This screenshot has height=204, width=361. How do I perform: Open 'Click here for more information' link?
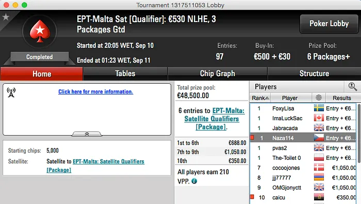point(95,91)
